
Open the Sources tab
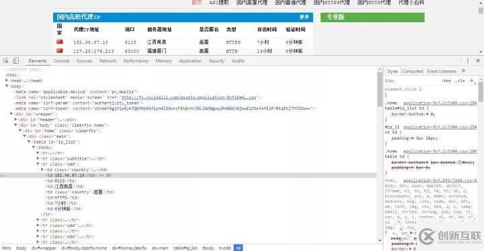pos(84,61)
